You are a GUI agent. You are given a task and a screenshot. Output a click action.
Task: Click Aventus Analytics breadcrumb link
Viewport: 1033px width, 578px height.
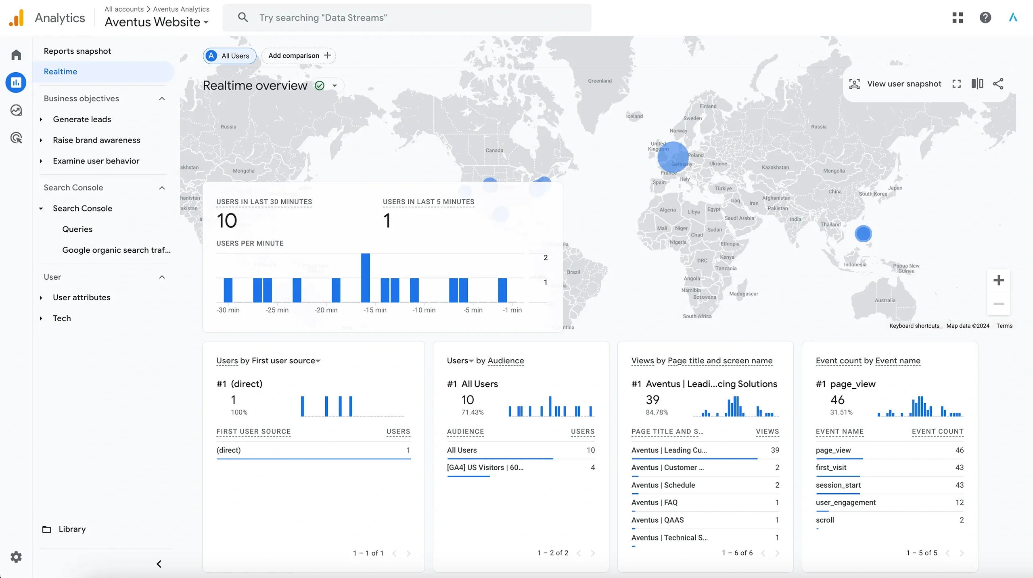click(x=181, y=9)
